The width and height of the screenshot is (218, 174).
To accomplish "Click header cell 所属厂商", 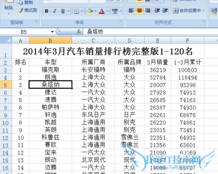I will 93,62.
